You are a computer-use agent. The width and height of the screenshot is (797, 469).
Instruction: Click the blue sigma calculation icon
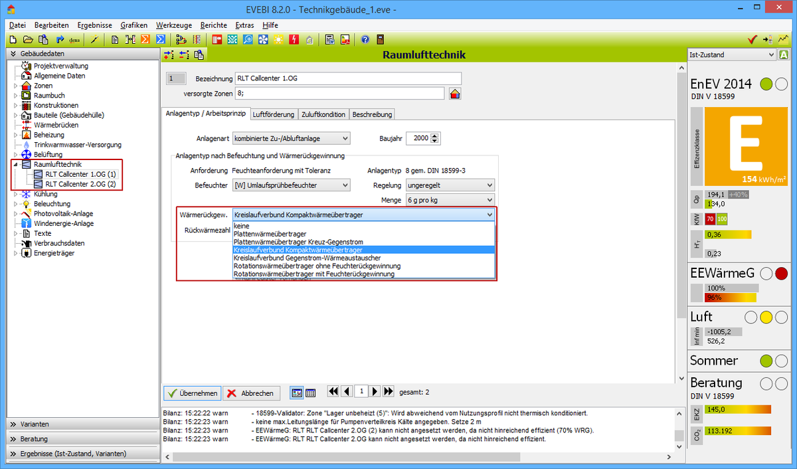159,40
